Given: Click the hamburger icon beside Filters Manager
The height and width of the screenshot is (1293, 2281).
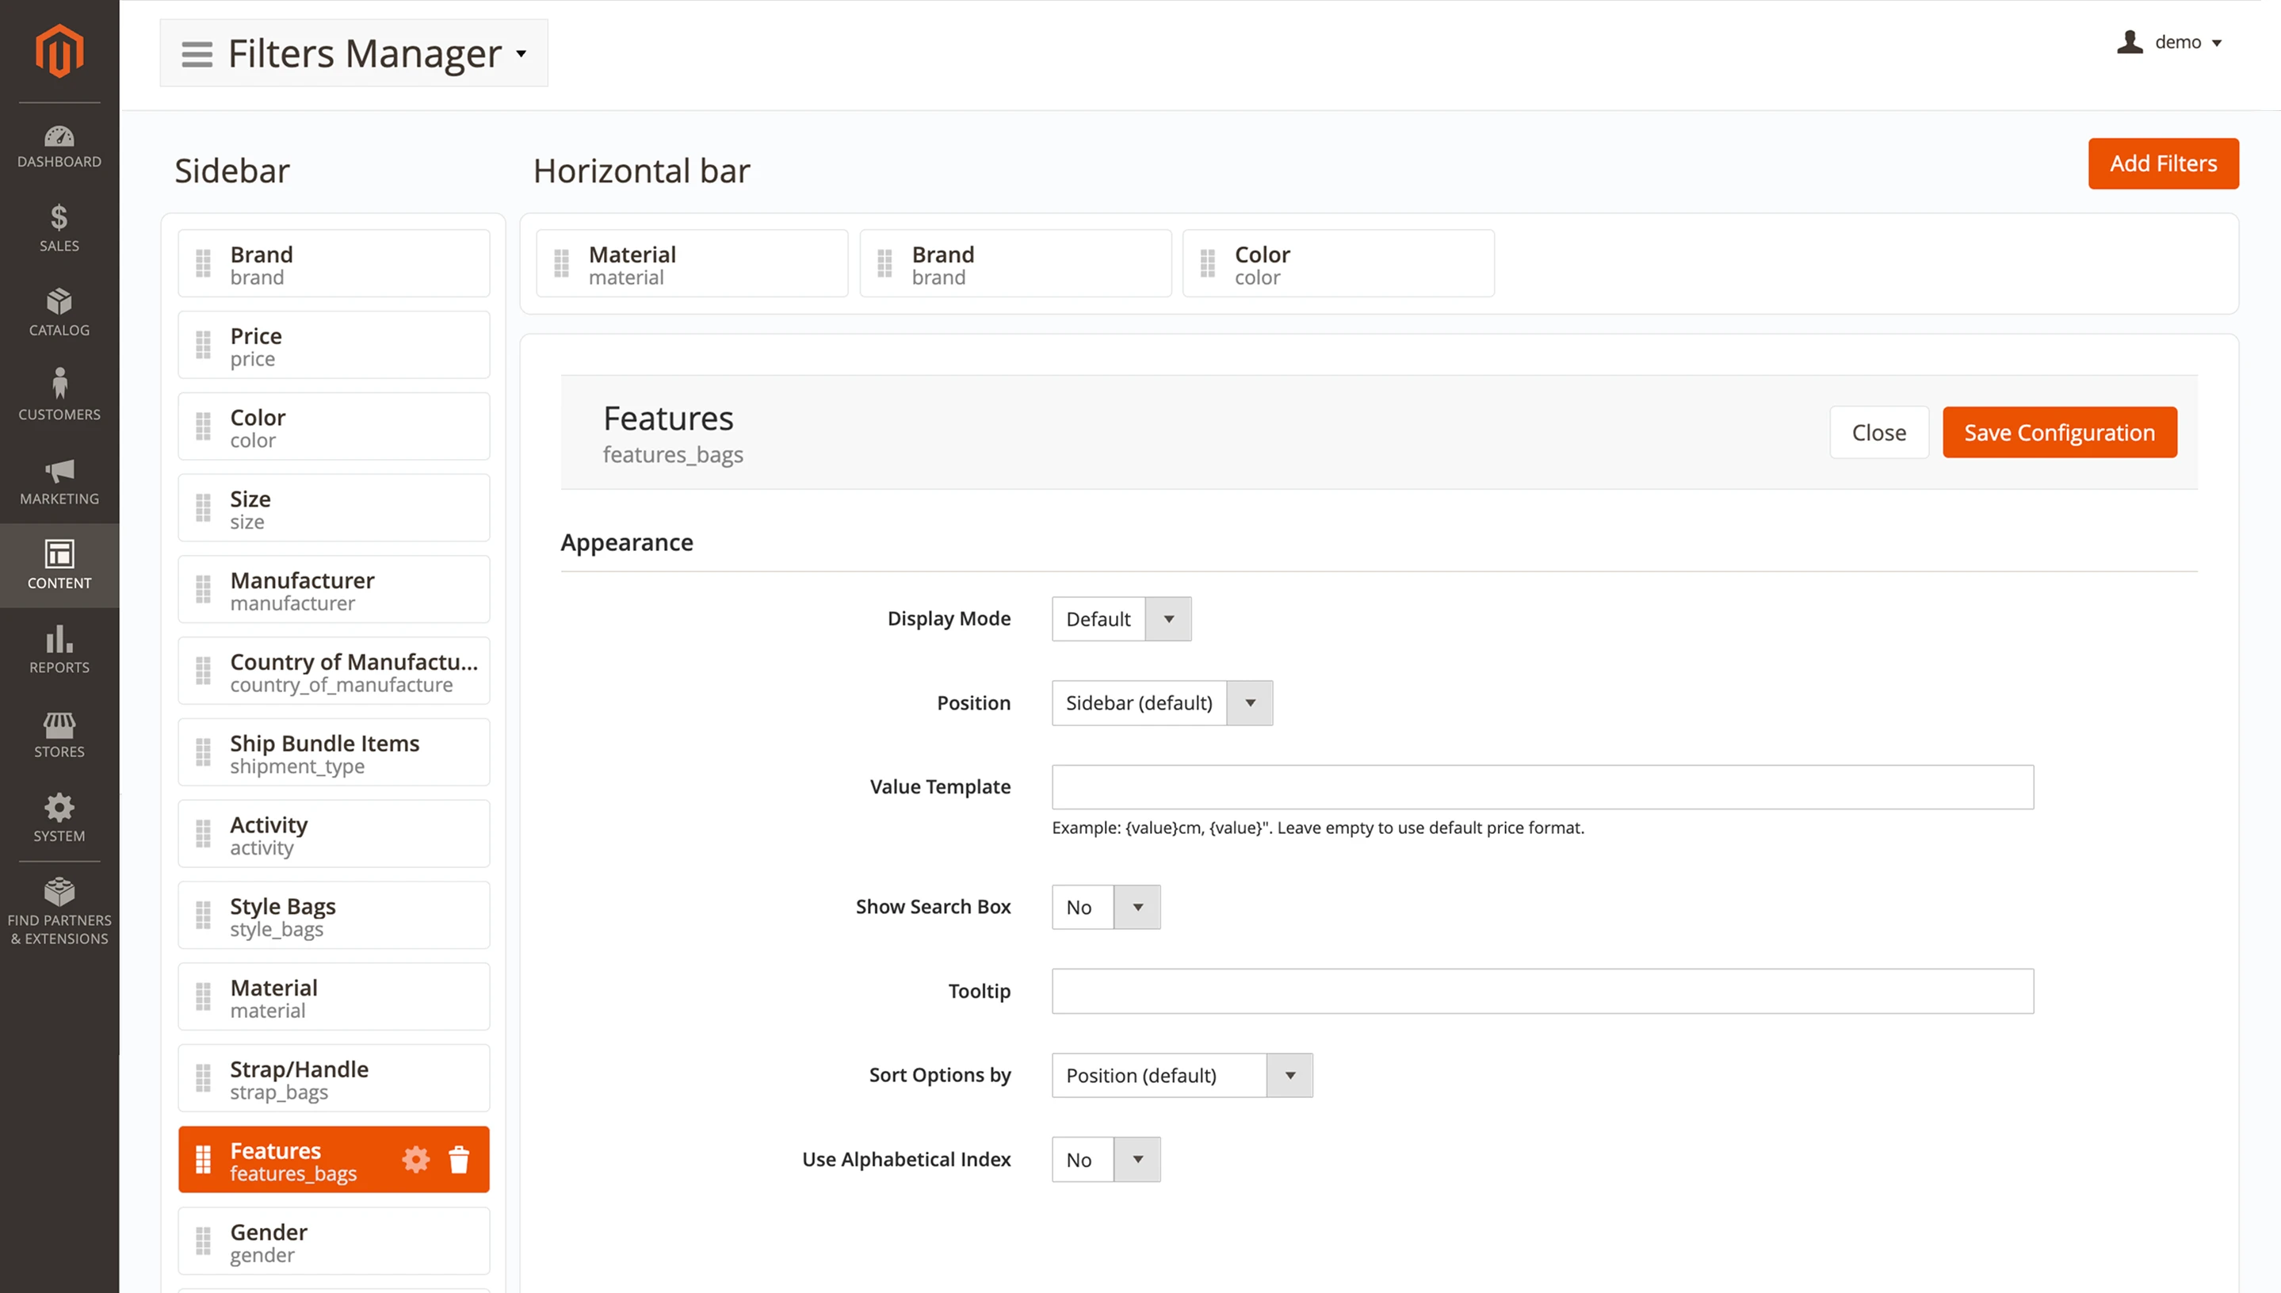Looking at the screenshot, I should pos(196,53).
